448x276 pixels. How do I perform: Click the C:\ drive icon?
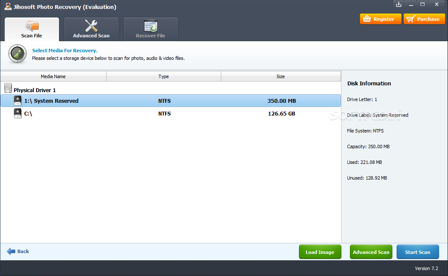(18, 113)
